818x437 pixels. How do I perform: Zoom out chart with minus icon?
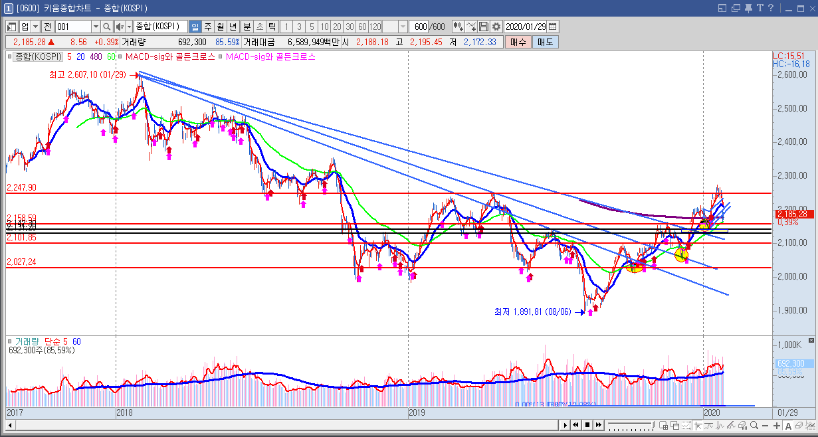(x=766, y=425)
